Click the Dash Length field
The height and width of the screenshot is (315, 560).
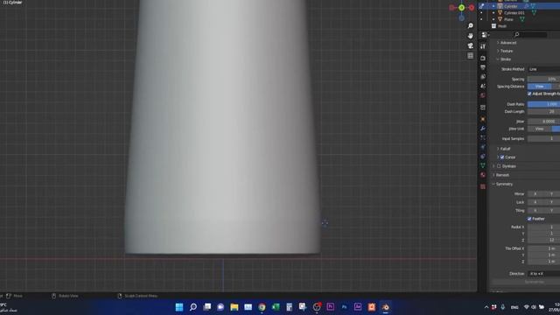(543, 111)
